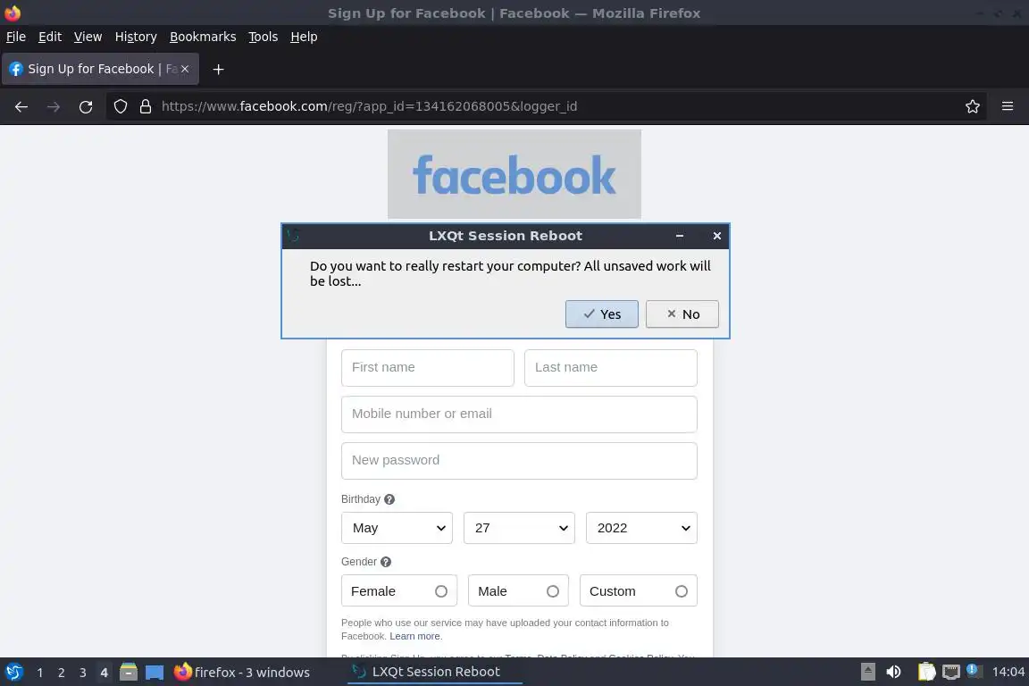Viewport: 1029px width, 686px height.
Task: Open a new tab with the plus button
Action: click(x=219, y=69)
